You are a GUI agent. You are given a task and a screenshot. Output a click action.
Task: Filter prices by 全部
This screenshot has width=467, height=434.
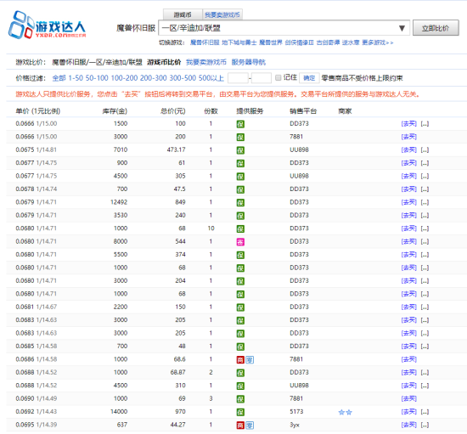(x=59, y=78)
